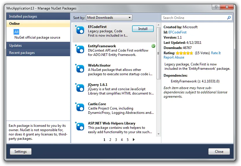Click the search magnifier icon
The height and width of the screenshot is (166, 241).
229,18
